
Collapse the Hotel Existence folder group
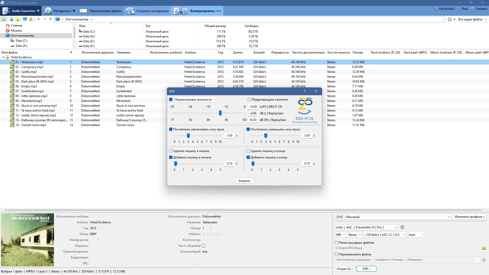click(3, 57)
